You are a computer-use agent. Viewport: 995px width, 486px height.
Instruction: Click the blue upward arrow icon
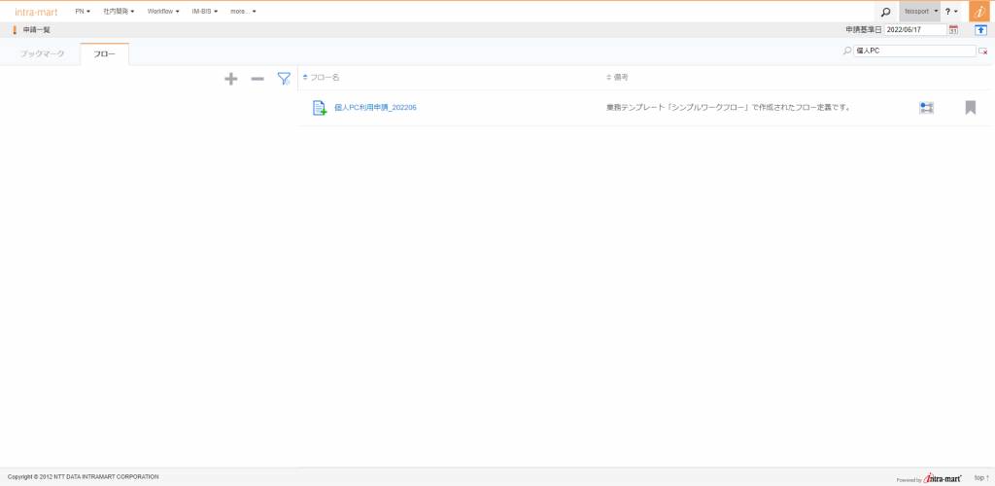point(981,30)
